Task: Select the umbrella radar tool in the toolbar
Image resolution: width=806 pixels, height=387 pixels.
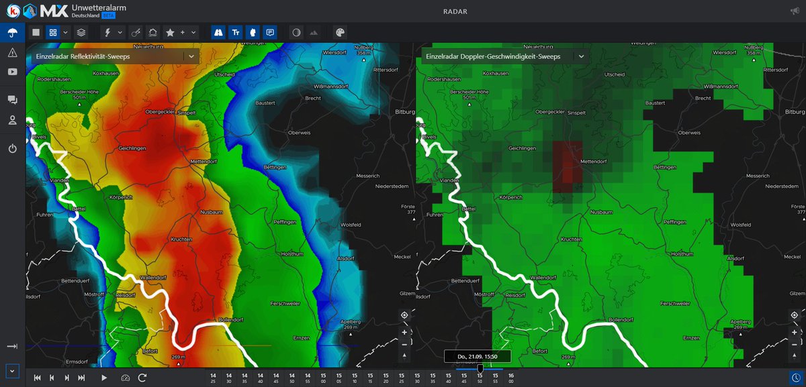Action: coord(11,32)
